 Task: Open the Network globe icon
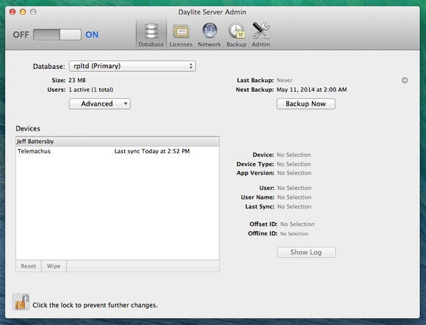(x=209, y=35)
